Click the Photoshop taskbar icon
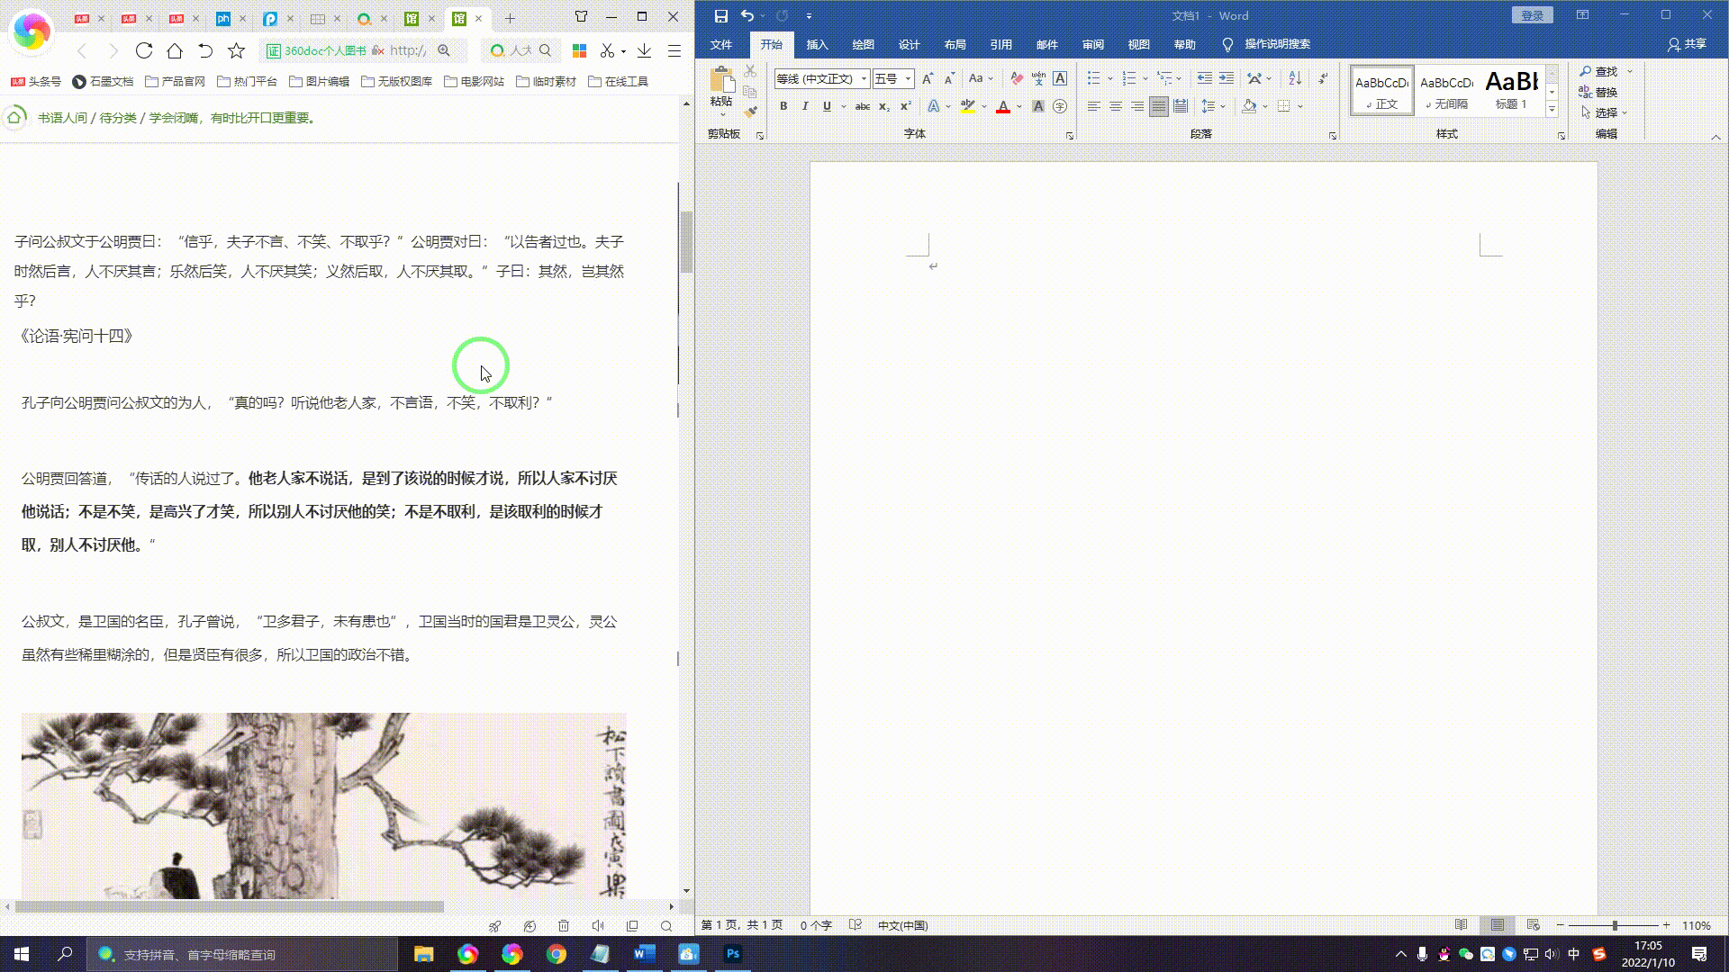 point(734,953)
